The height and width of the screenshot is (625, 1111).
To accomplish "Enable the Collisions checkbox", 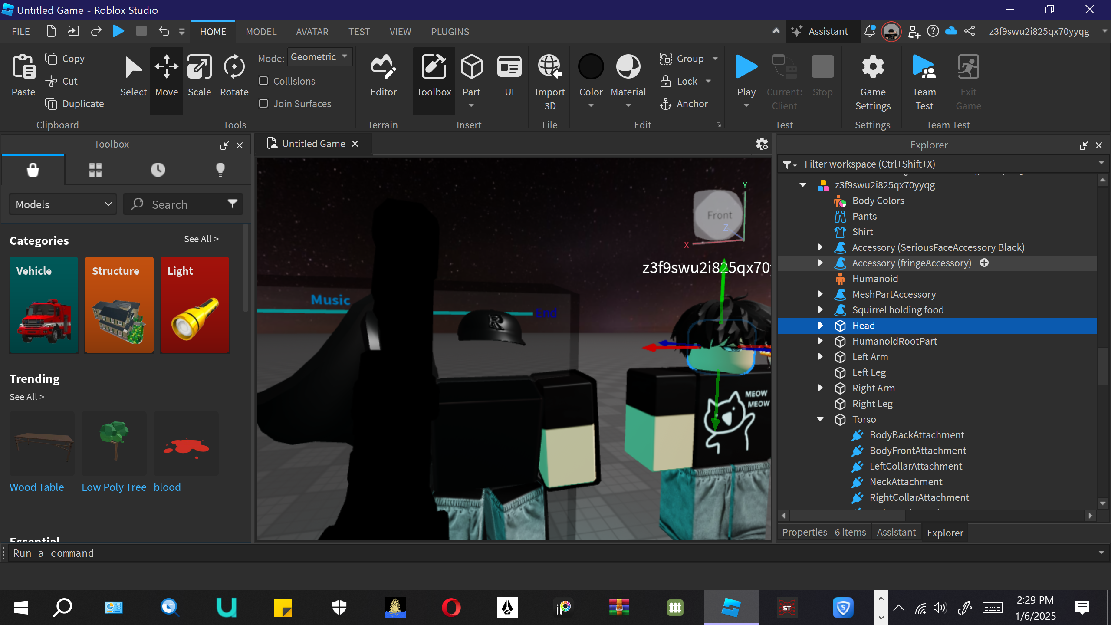I will (x=263, y=81).
